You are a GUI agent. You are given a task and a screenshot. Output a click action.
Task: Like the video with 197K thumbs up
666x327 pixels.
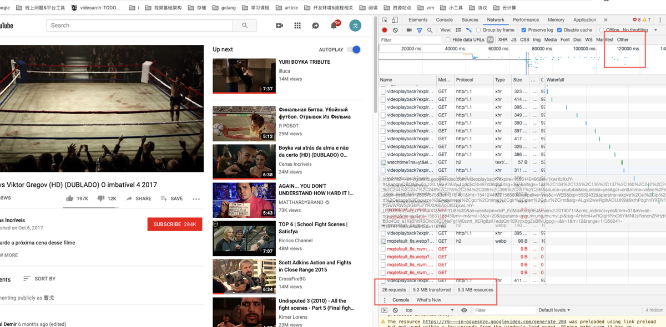point(77,198)
